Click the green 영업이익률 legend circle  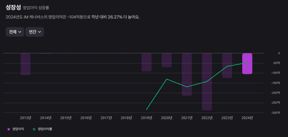pyautogui.click(x=34, y=129)
